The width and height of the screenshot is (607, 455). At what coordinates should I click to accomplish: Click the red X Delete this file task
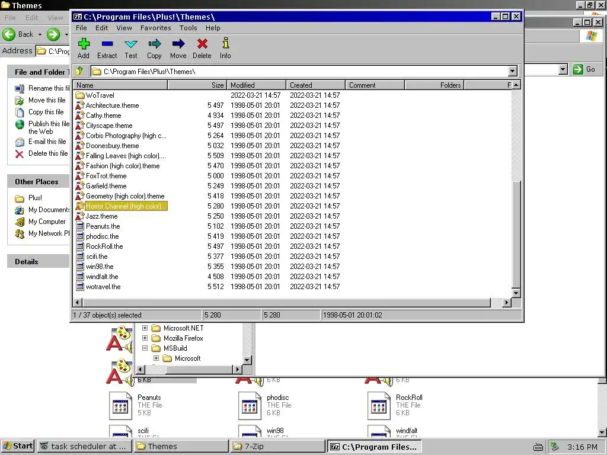pyautogui.click(x=20, y=154)
